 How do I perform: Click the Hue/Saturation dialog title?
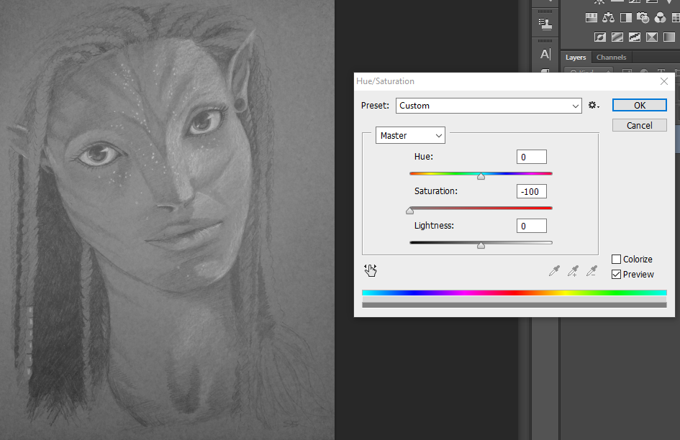tap(385, 81)
